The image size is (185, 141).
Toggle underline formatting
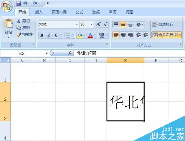56,35
